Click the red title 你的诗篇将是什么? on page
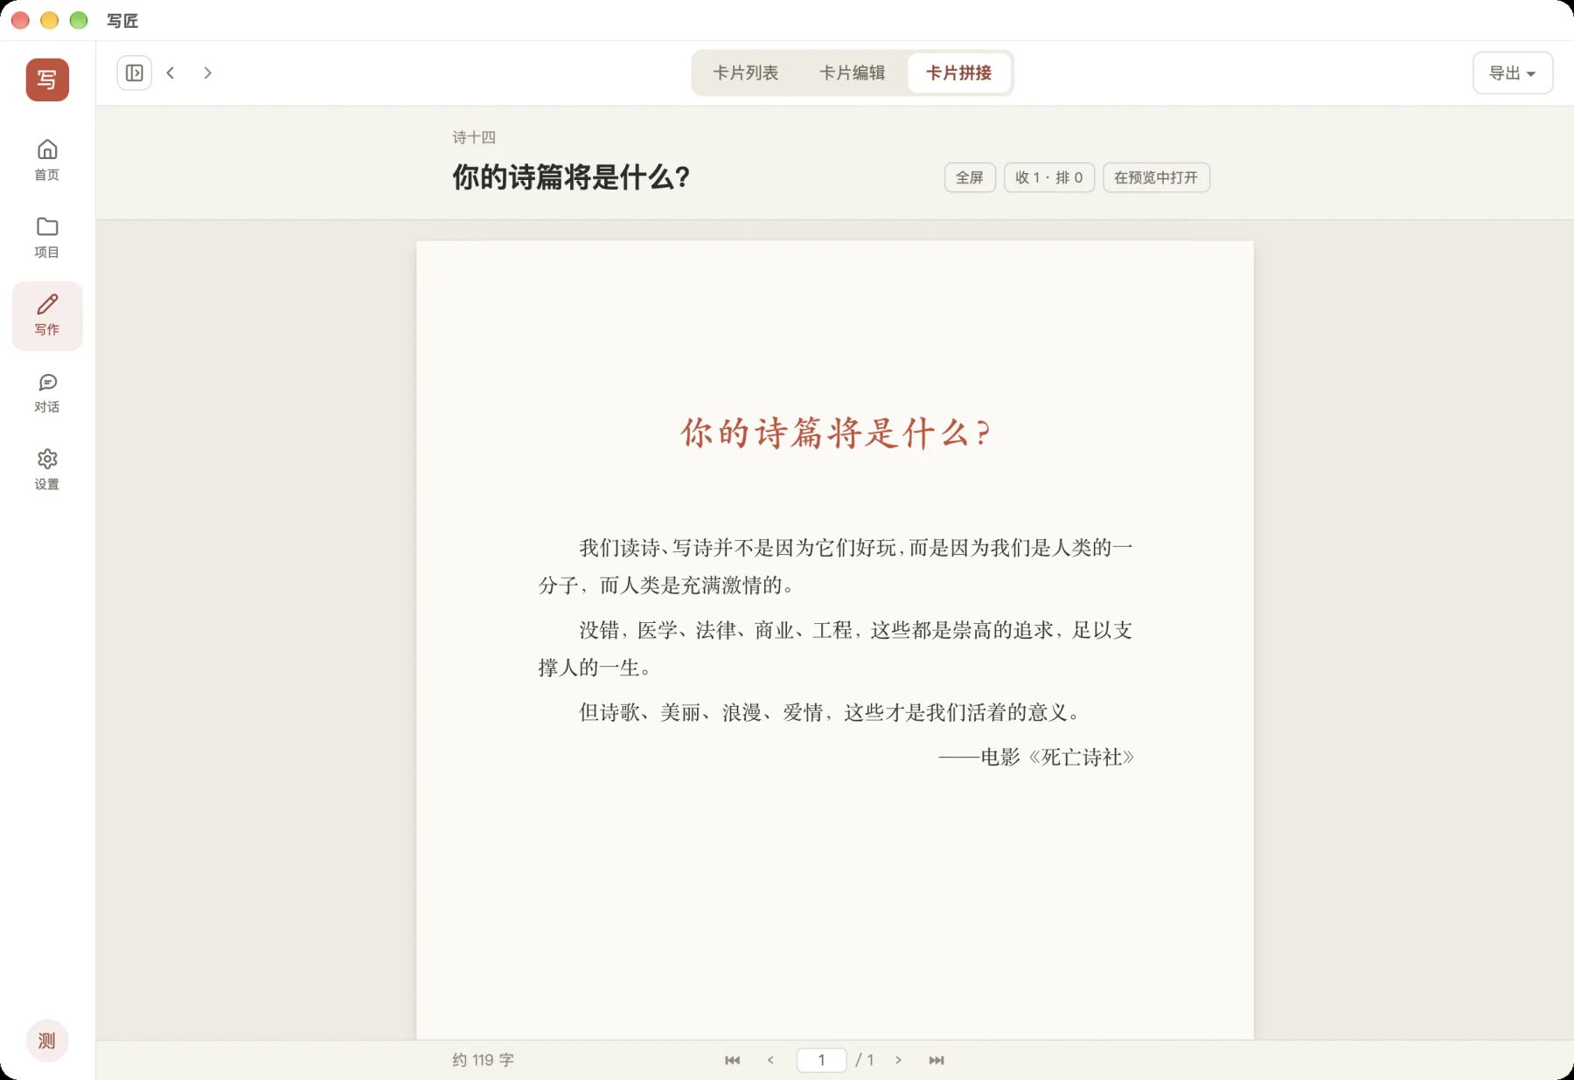The width and height of the screenshot is (1574, 1080). pos(835,433)
